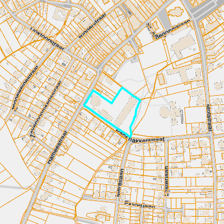Click the cloud-shaped building at the top of the map
The image size is (224, 224).
pyautogui.click(x=175, y=12)
